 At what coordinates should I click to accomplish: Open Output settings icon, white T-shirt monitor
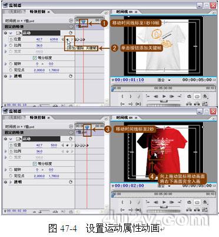[x=205, y=96]
